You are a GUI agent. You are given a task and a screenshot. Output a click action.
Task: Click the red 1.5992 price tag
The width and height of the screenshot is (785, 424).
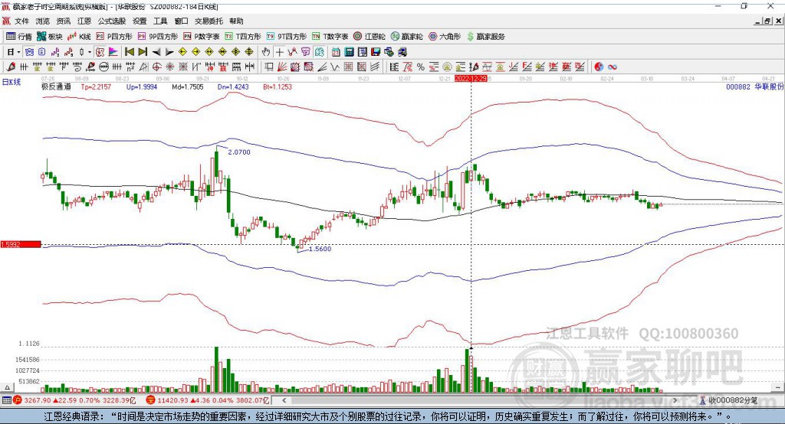tap(21, 244)
